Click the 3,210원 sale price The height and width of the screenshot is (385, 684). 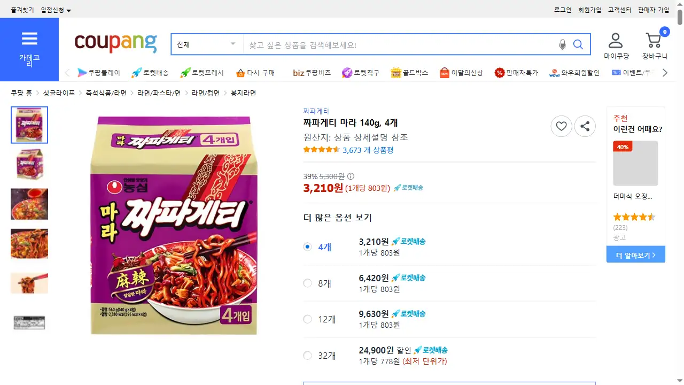(323, 188)
